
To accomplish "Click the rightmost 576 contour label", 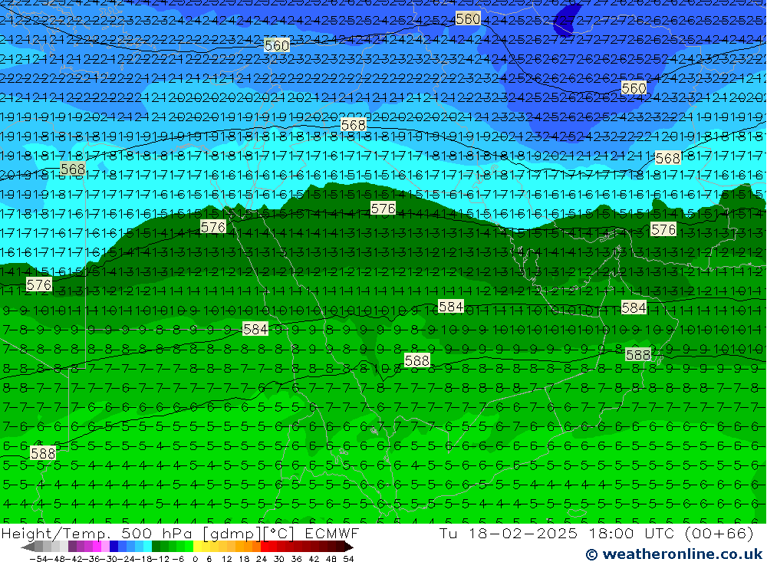I will (663, 229).
